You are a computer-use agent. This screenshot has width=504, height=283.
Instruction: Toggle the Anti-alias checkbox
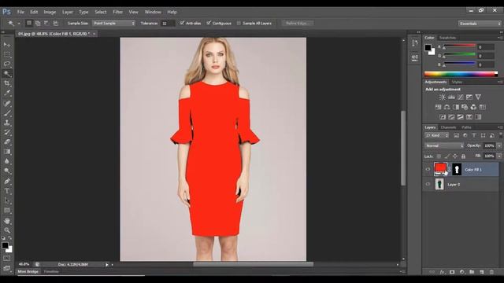click(x=182, y=23)
